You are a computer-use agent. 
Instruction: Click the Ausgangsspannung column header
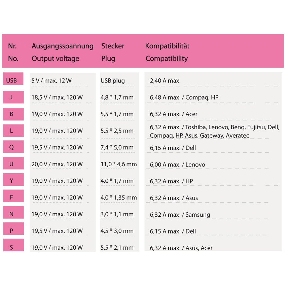62,46
